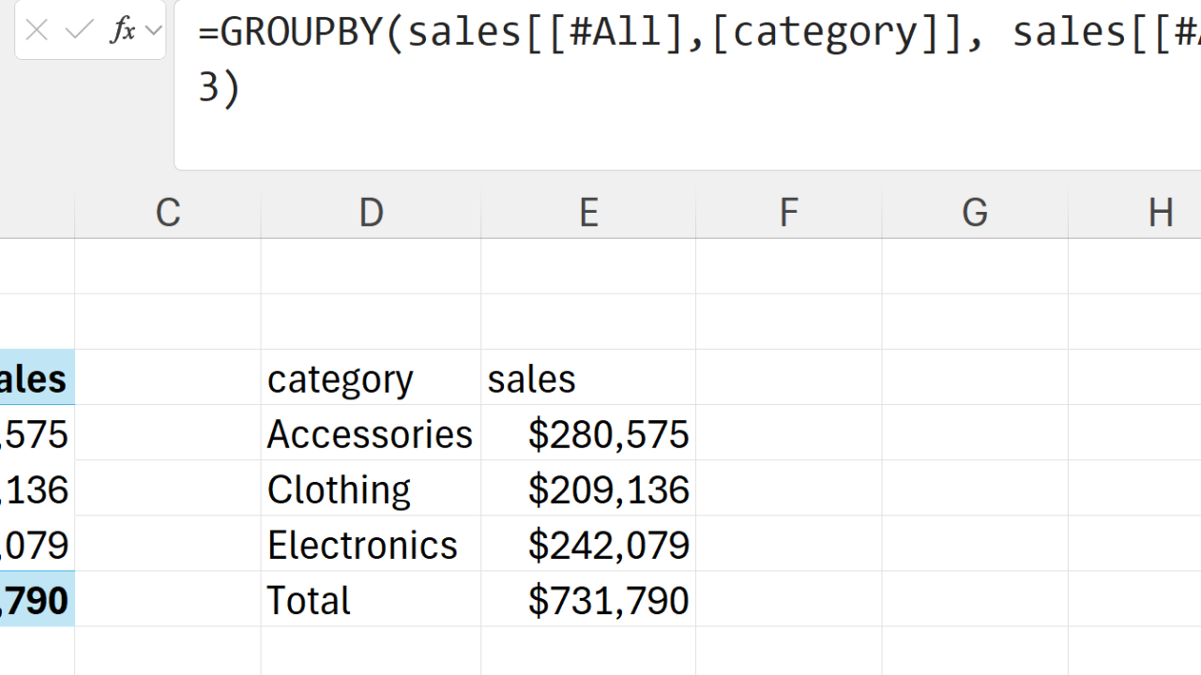Select column H header
This screenshot has width=1201, height=675.
pos(1160,213)
